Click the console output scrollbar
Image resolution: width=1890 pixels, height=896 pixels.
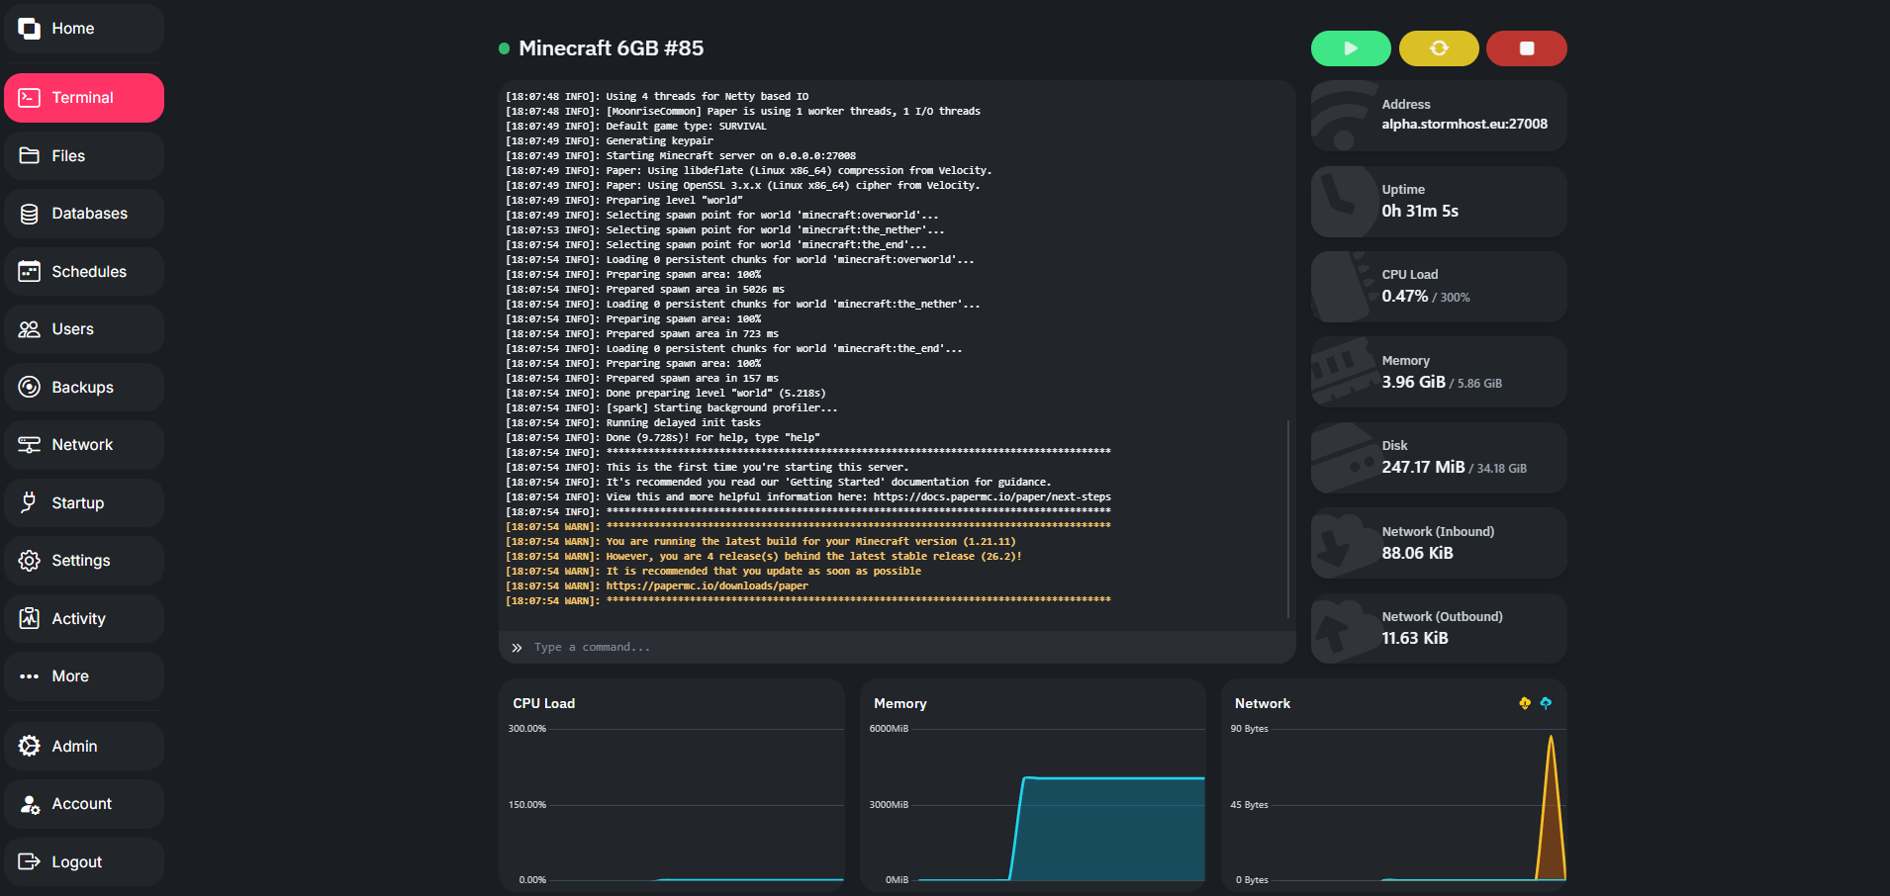coord(1288,519)
